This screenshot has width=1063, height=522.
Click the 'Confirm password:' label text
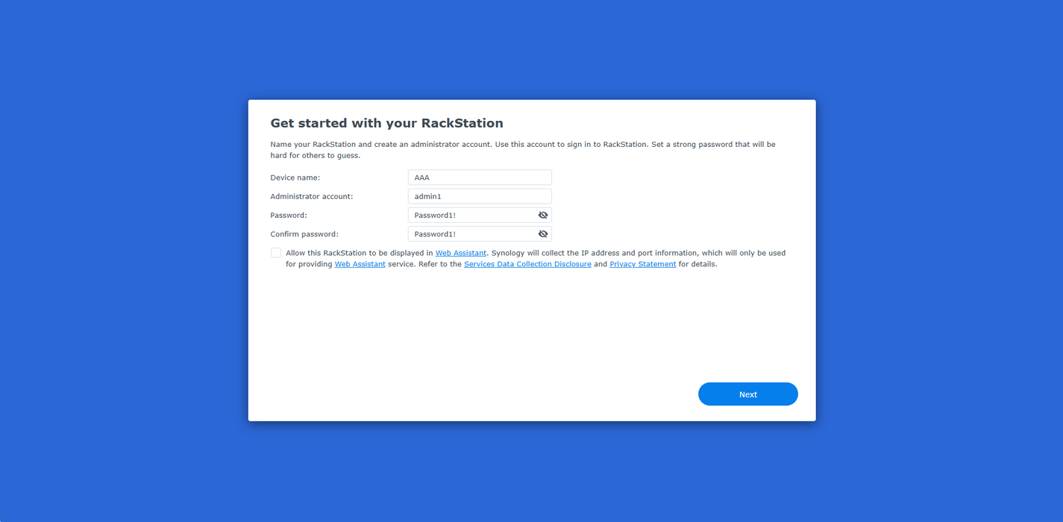304,234
